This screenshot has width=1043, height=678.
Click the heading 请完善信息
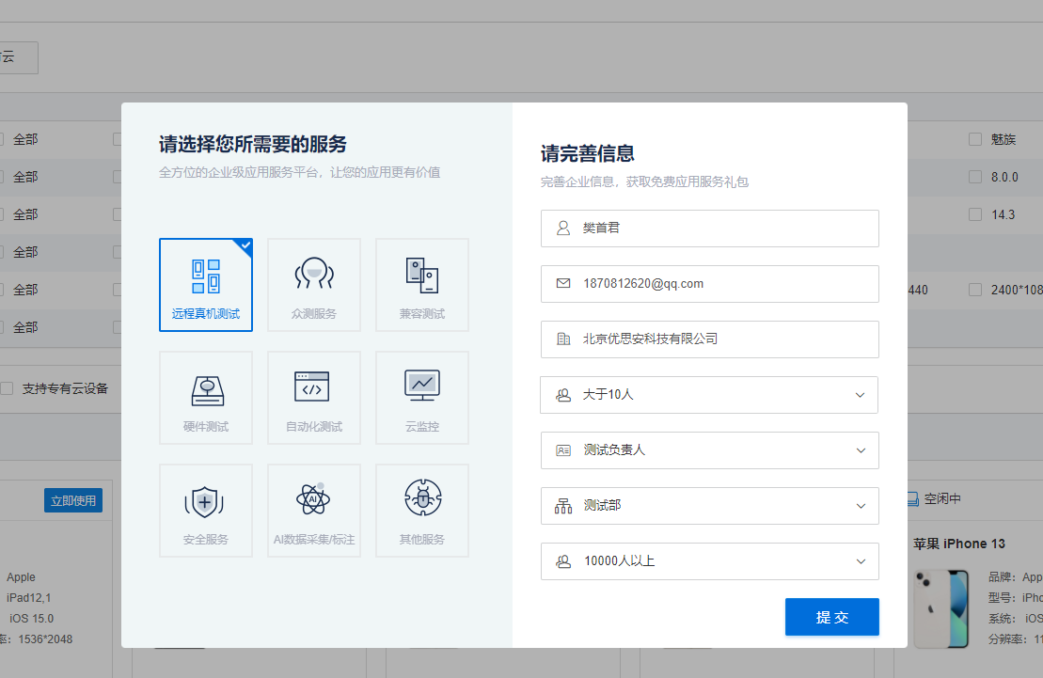tap(588, 153)
